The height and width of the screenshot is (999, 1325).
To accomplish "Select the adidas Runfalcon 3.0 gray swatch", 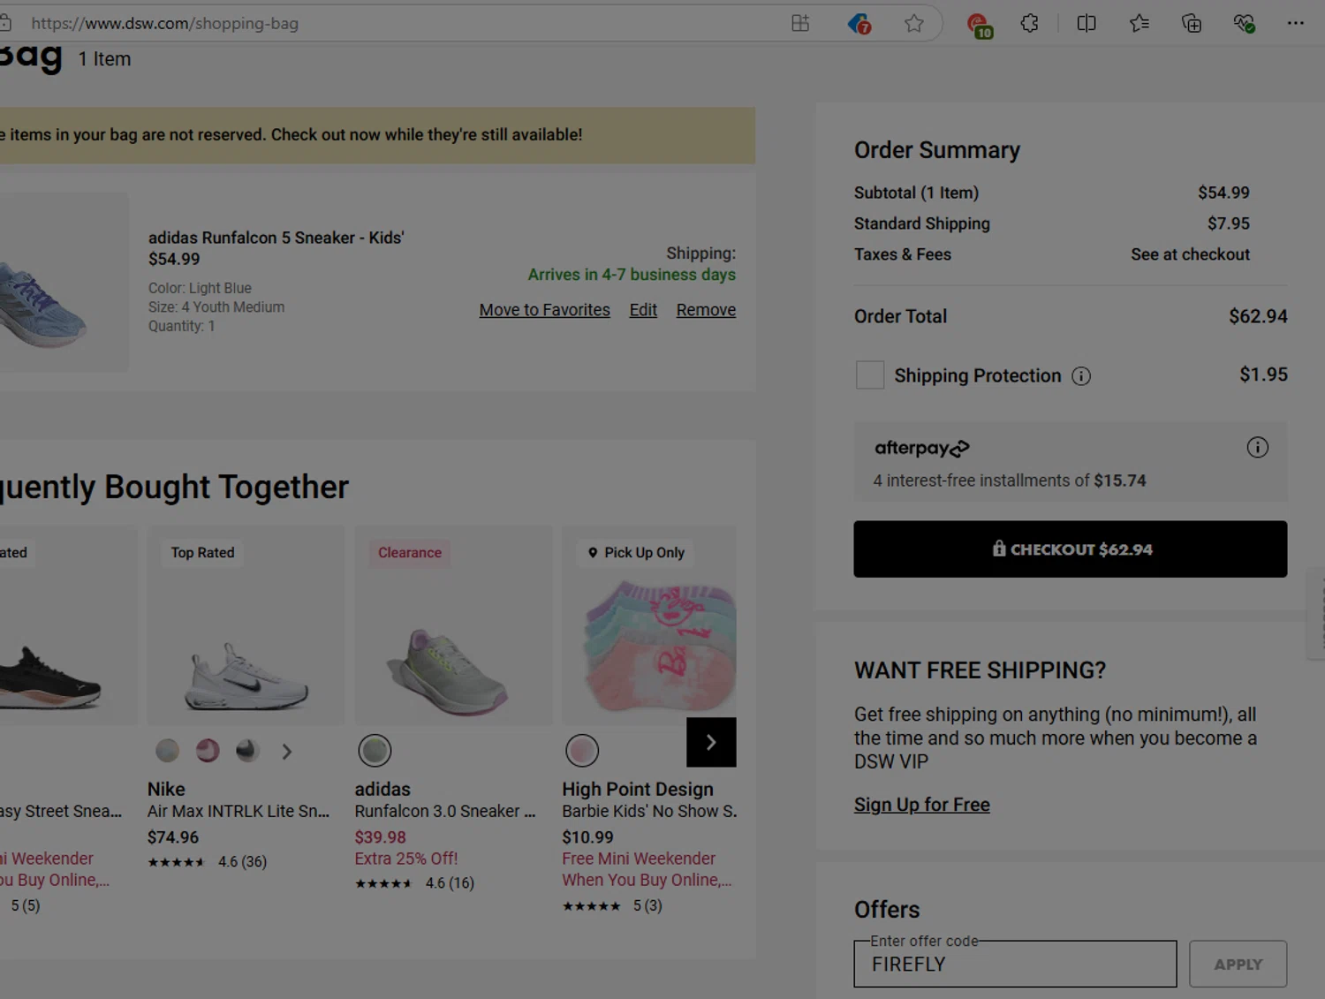I will coord(375,751).
